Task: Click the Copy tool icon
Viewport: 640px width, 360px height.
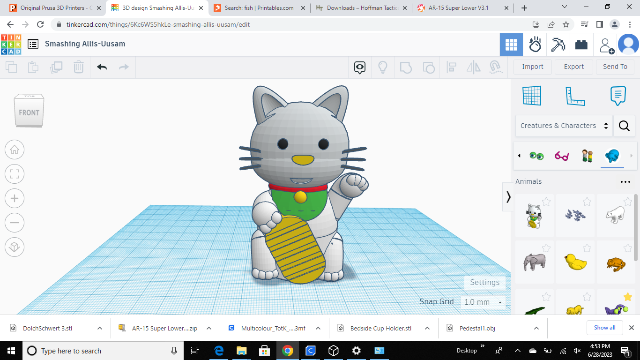Action: 11,67
